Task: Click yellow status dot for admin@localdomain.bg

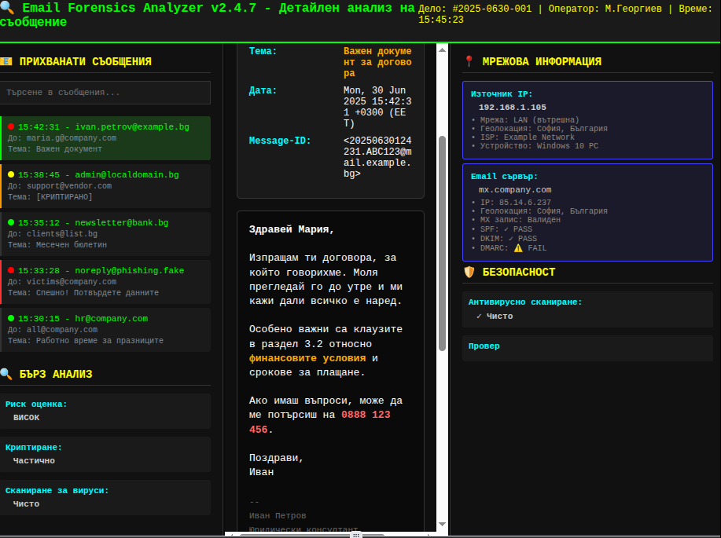Action: click(x=11, y=174)
